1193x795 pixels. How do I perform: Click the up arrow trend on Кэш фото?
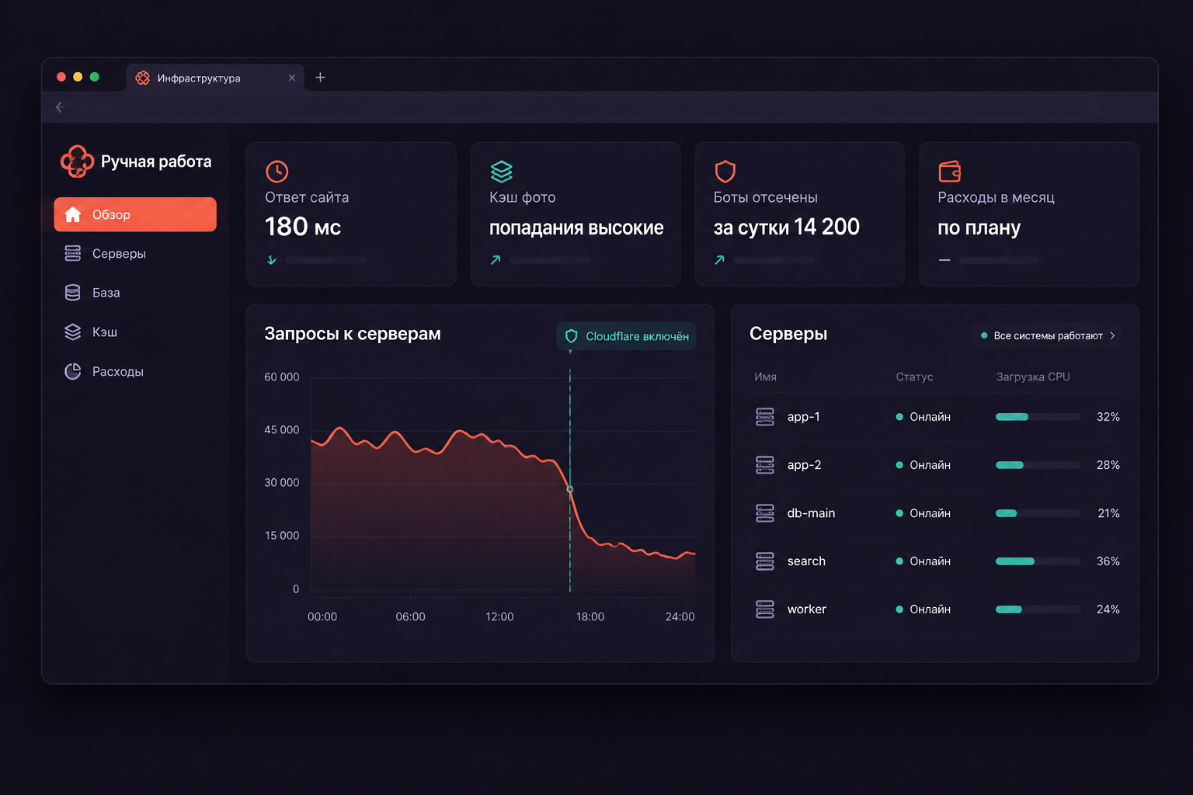click(496, 260)
